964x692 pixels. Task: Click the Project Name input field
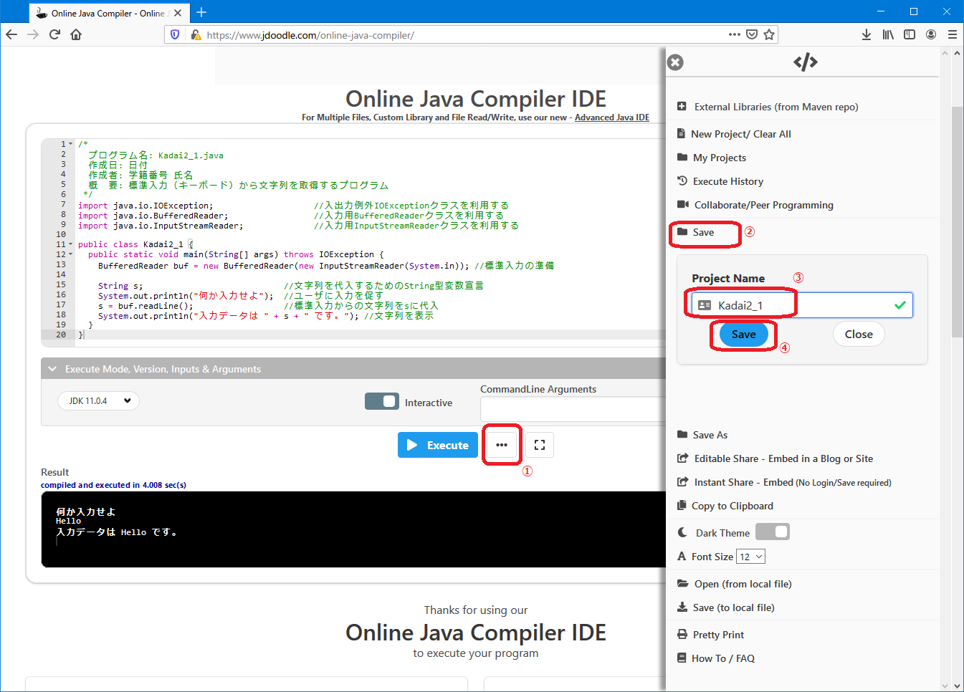point(802,305)
